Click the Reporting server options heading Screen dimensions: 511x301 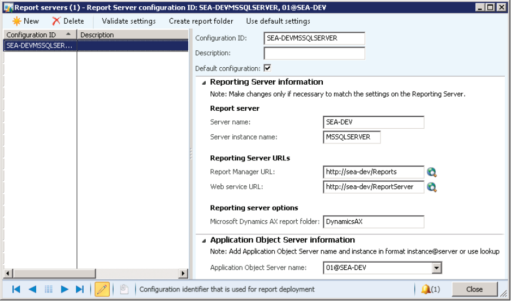coord(254,208)
